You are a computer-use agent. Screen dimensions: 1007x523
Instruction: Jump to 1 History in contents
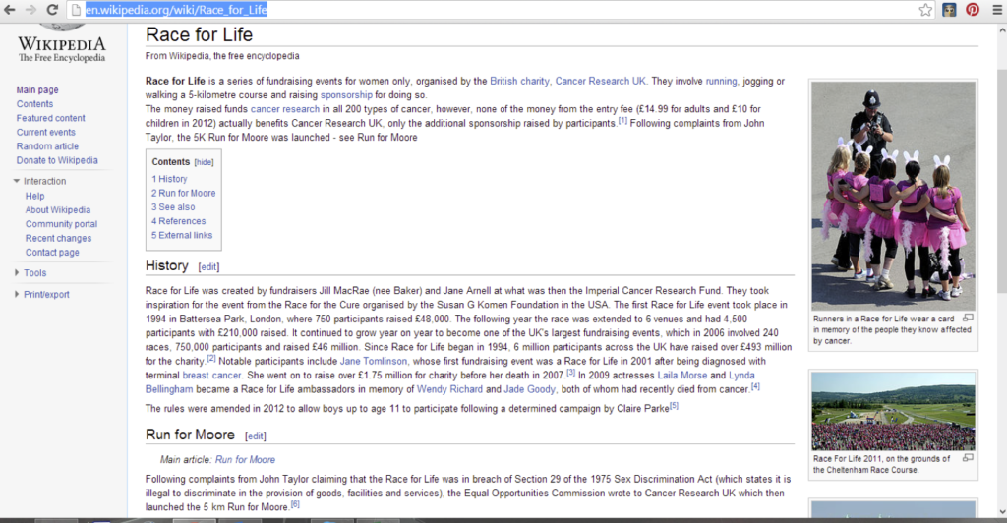(169, 179)
